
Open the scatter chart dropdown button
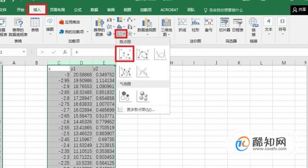[x=121, y=34]
